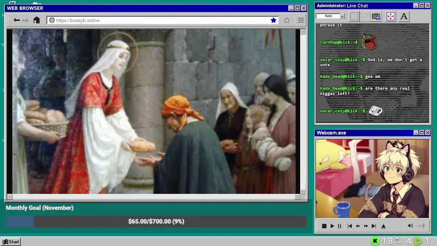This screenshot has height=246, width=437.
Task: Click the eject button in Webcam.exe
Action: click(x=383, y=226)
